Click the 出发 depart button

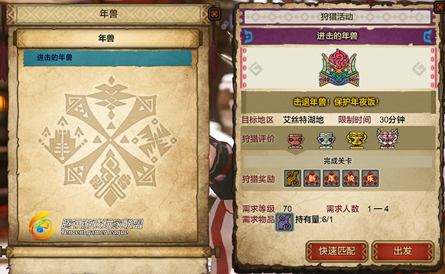coord(402,251)
